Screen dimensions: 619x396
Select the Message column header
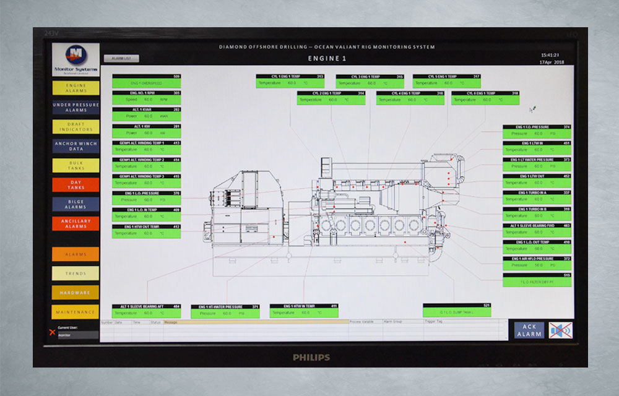(x=170, y=322)
